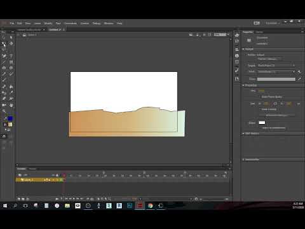Open the Info panel icon in the dock

coord(237,56)
